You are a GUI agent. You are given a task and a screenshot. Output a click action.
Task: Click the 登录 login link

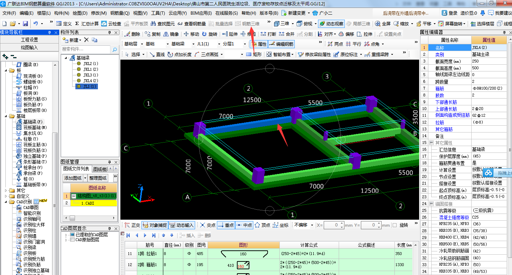450,13
